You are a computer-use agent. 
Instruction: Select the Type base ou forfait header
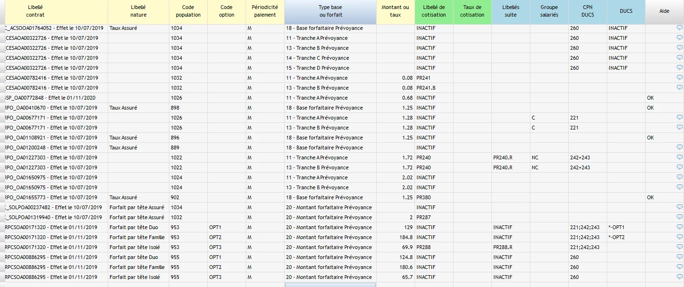pos(331,12)
